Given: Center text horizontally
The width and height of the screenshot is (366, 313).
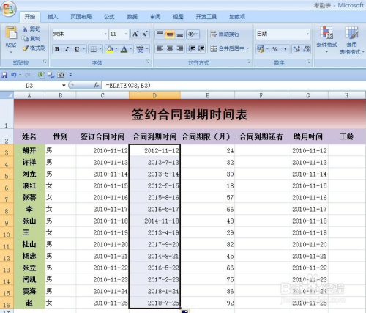Looking at the screenshot, I should coord(170,48).
